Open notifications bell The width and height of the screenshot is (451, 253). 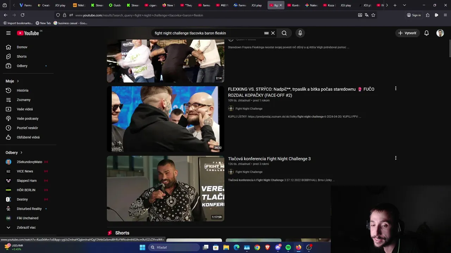coord(426,33)
